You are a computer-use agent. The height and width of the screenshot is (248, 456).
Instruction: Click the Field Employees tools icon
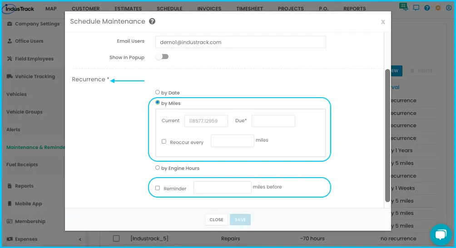point(10,59)
